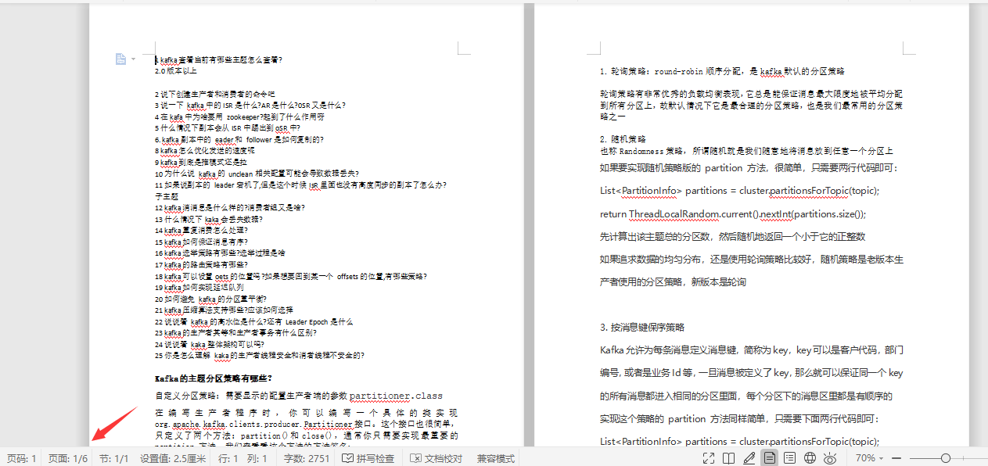Image resolution: width=988 pixels, height=466 pixels.
Task: Click the zoom out minus button
Action: [897, 458]
